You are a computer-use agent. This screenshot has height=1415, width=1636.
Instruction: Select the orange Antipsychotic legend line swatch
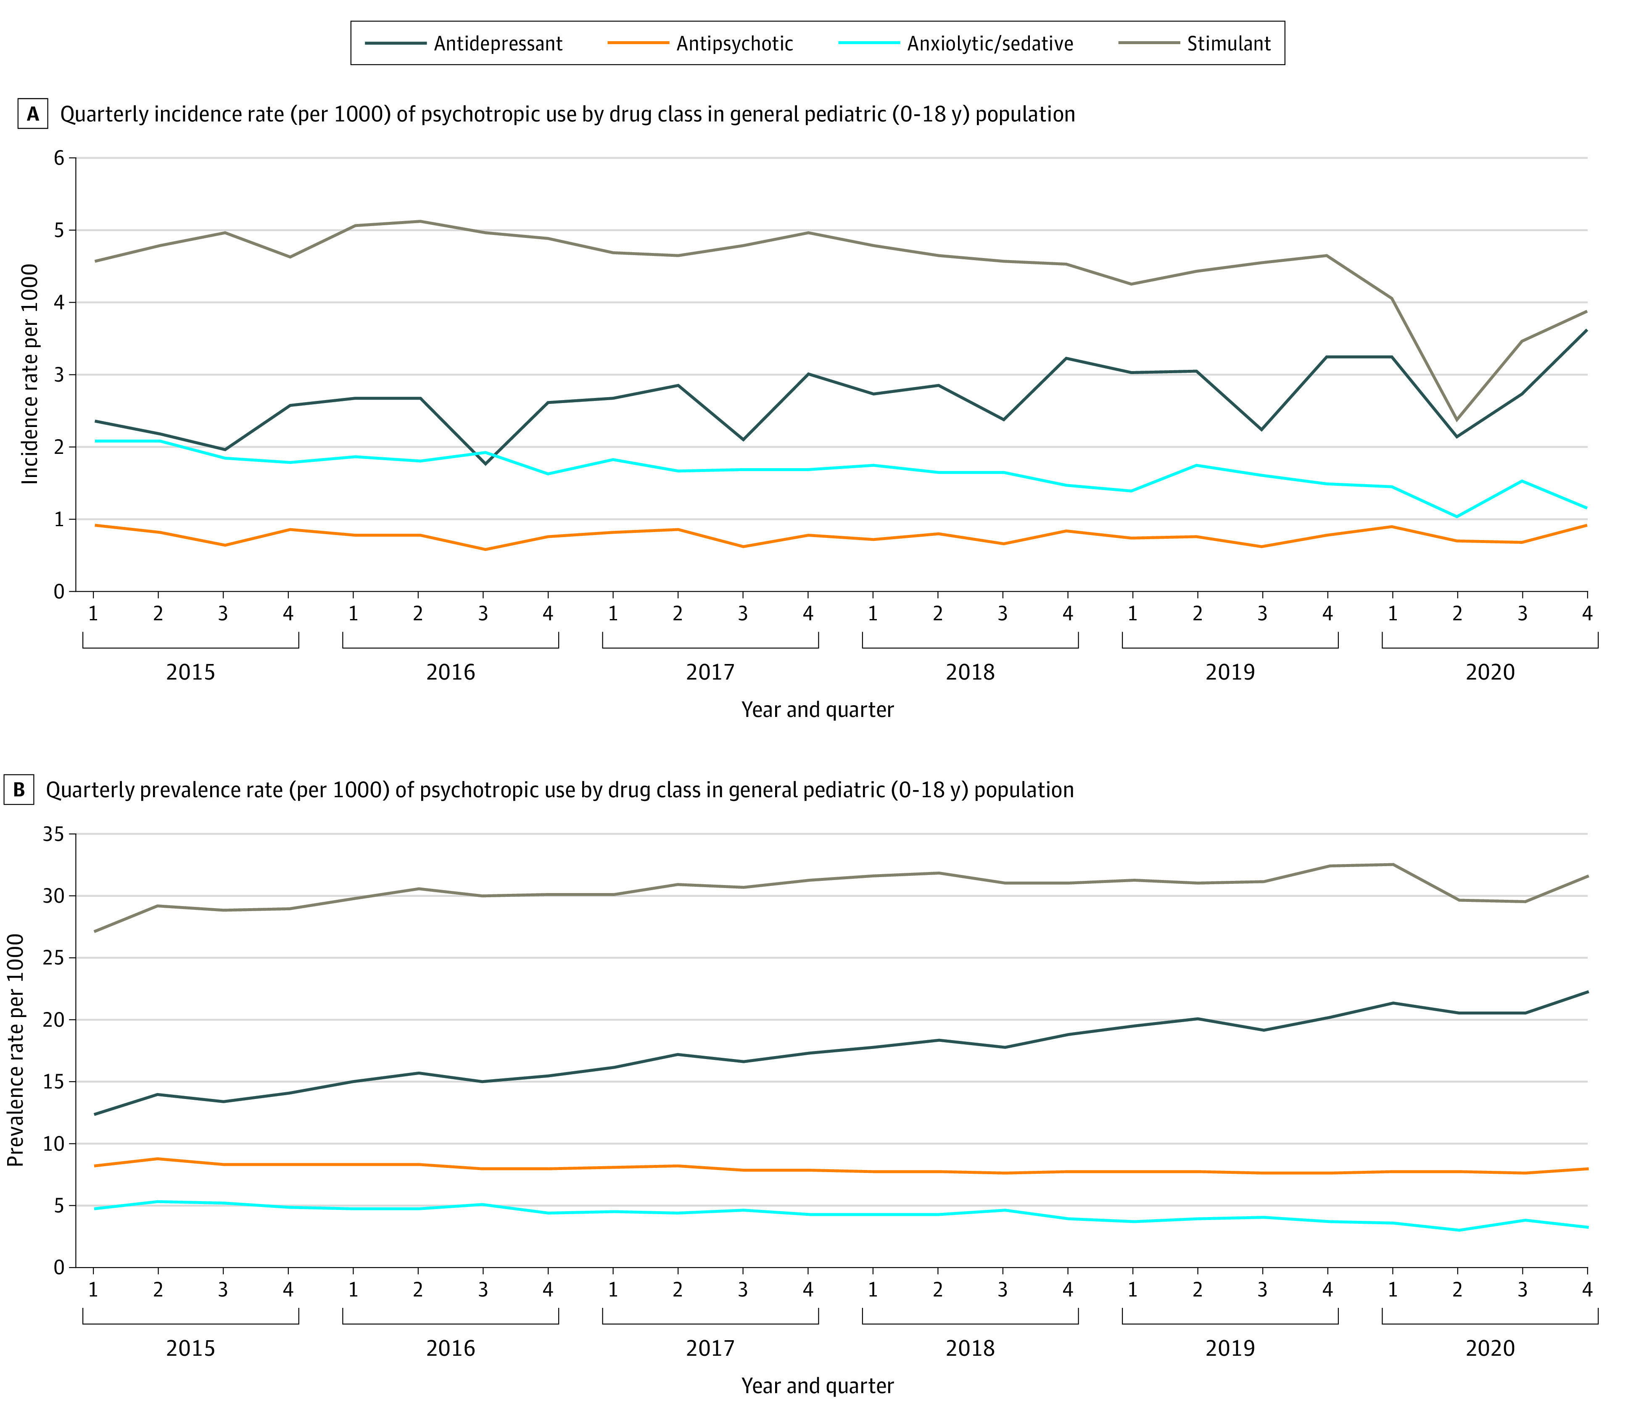[638, 43]
